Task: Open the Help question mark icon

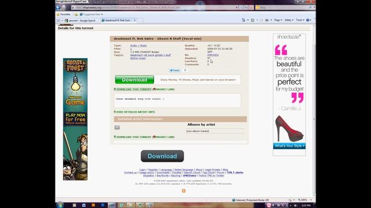Action: click(308, 20)
